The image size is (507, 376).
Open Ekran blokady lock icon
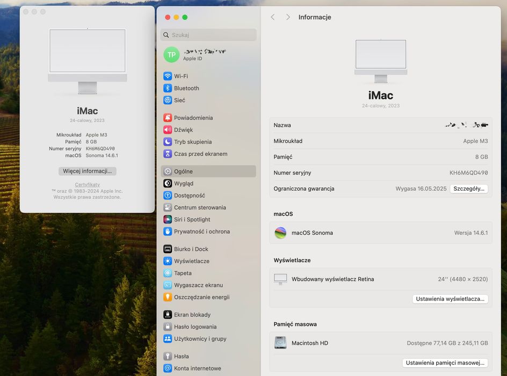click(168, 315)
